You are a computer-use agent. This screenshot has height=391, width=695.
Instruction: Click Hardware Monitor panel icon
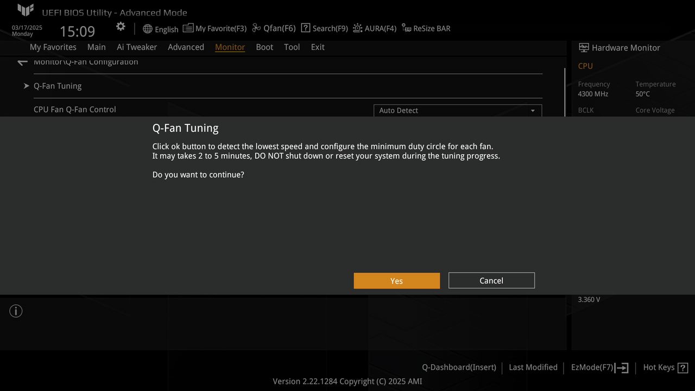(x=584, y=48)
